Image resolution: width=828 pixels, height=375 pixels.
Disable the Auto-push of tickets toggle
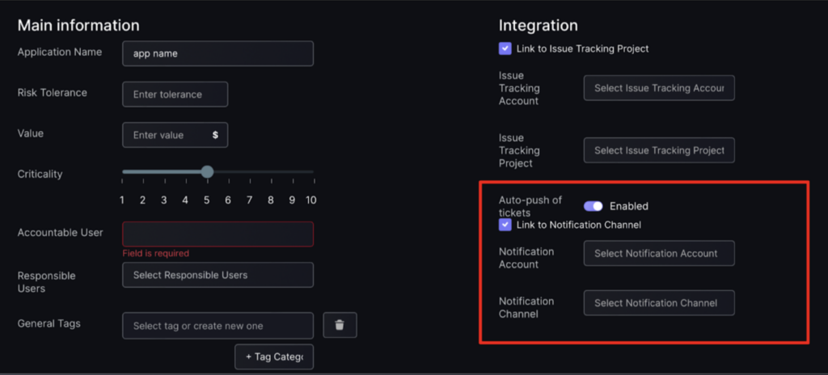(x=593, y=206)
